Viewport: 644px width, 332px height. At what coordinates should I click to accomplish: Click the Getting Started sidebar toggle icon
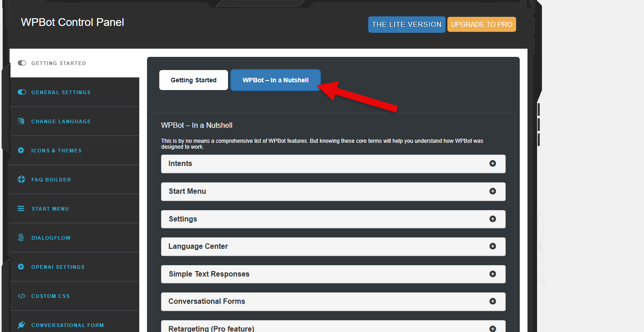[21, 63]
